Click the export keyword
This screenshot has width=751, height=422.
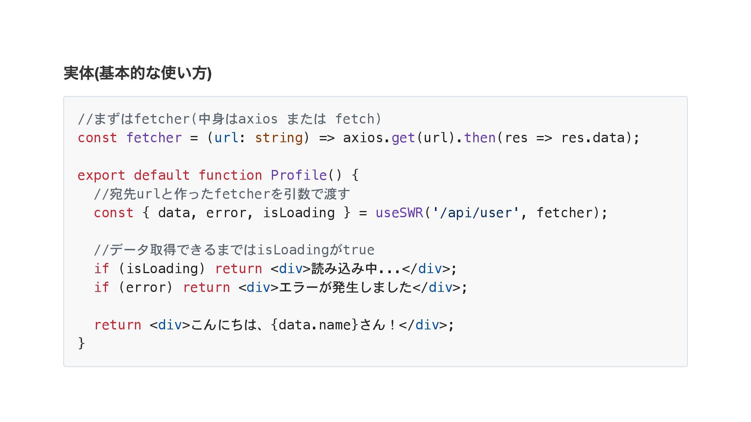tap(101, 175)
